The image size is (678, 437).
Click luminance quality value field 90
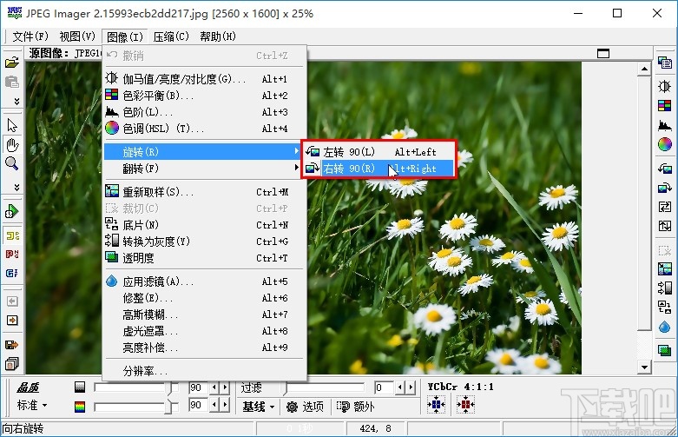(x=198, y=387)
